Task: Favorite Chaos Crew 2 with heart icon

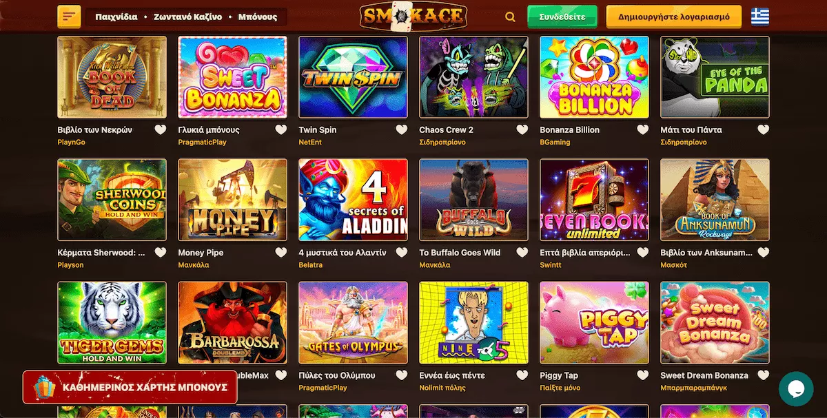Action: (522, 129)
